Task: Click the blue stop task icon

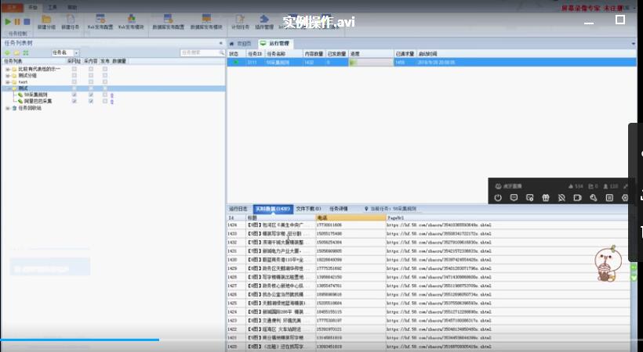Action: [x=27, y=21]
